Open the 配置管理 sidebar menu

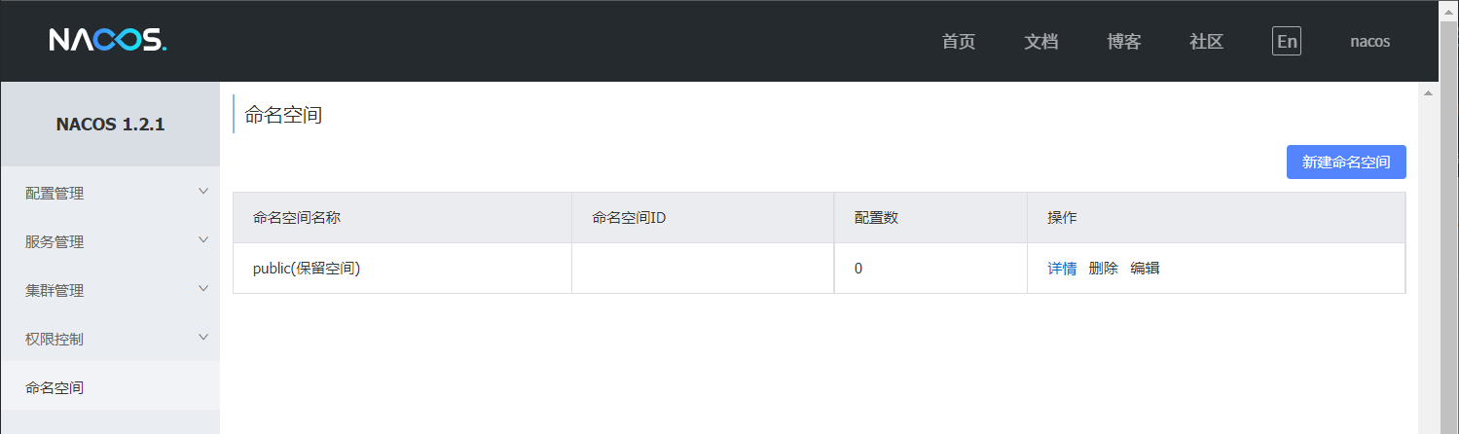pos(110,193)
